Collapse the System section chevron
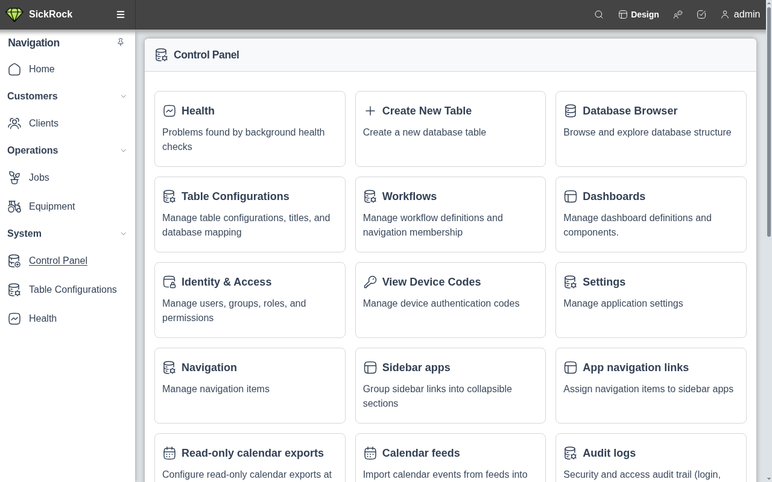Screen dimensions: 772x482 [x=123, y=234]
